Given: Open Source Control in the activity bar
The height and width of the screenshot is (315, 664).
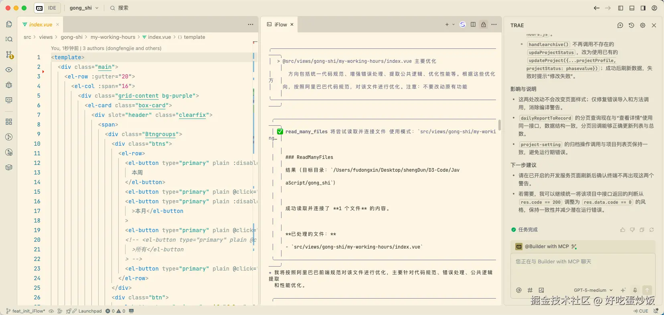Looking at the screenshot, I should pyautogui.click(x=9, y=54).
